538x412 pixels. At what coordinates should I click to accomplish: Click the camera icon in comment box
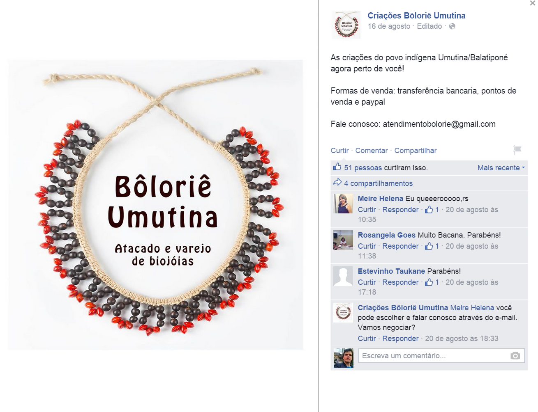point(515,356)
